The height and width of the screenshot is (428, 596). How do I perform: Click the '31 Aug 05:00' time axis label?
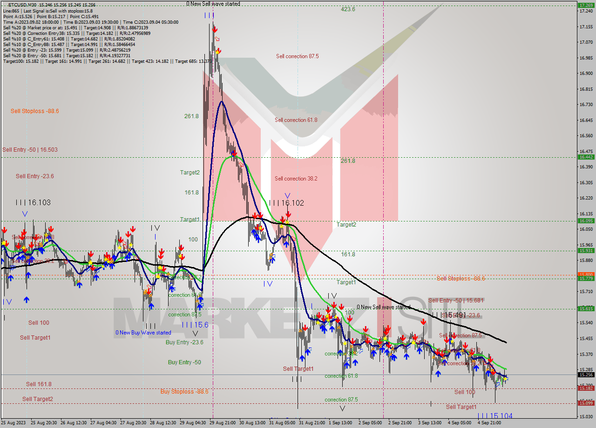(282, 423)
